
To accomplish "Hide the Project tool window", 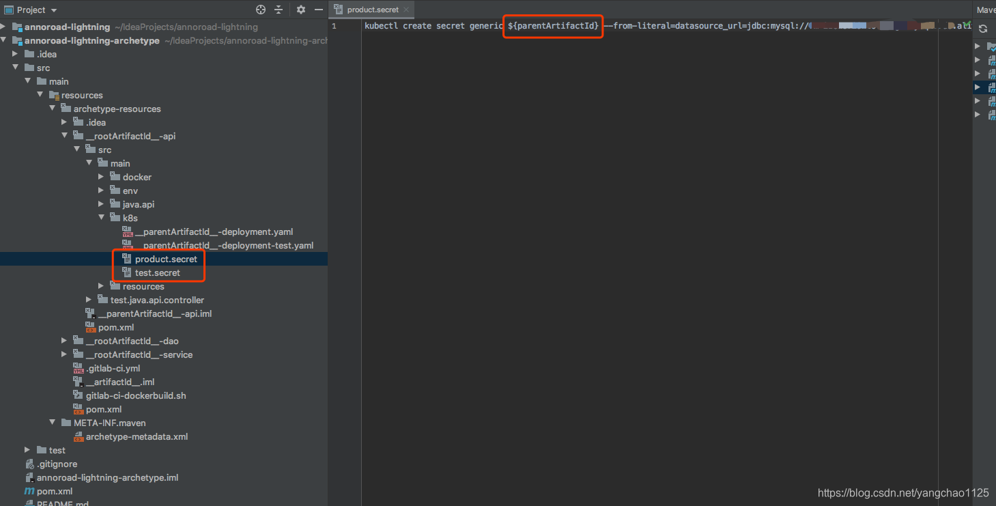I will 318,10.
